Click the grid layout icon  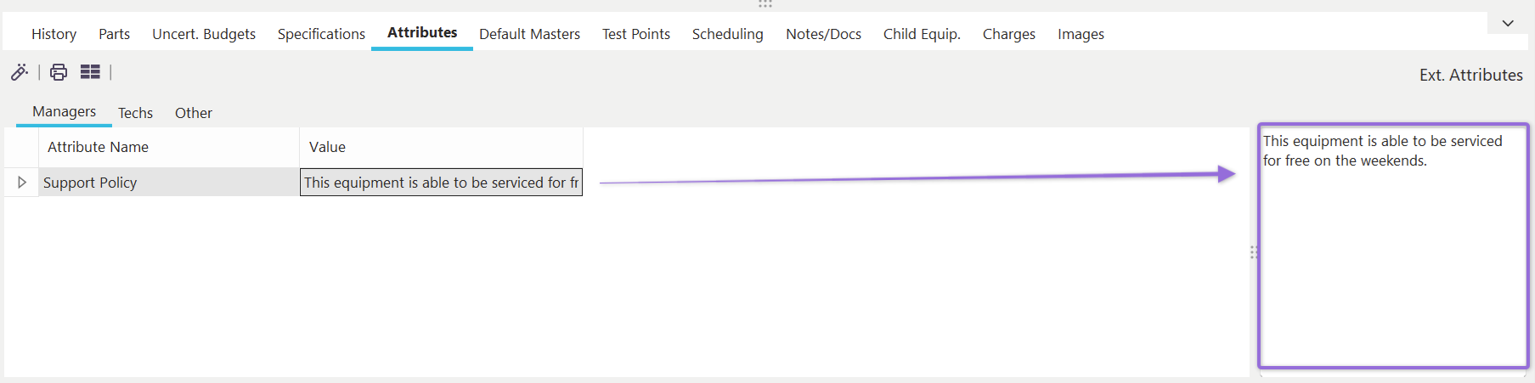(x=90, y=72)
